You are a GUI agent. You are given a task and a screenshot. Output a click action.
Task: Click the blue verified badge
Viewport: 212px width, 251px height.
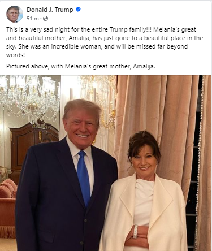pyautogui.click(x=78, y=10)
